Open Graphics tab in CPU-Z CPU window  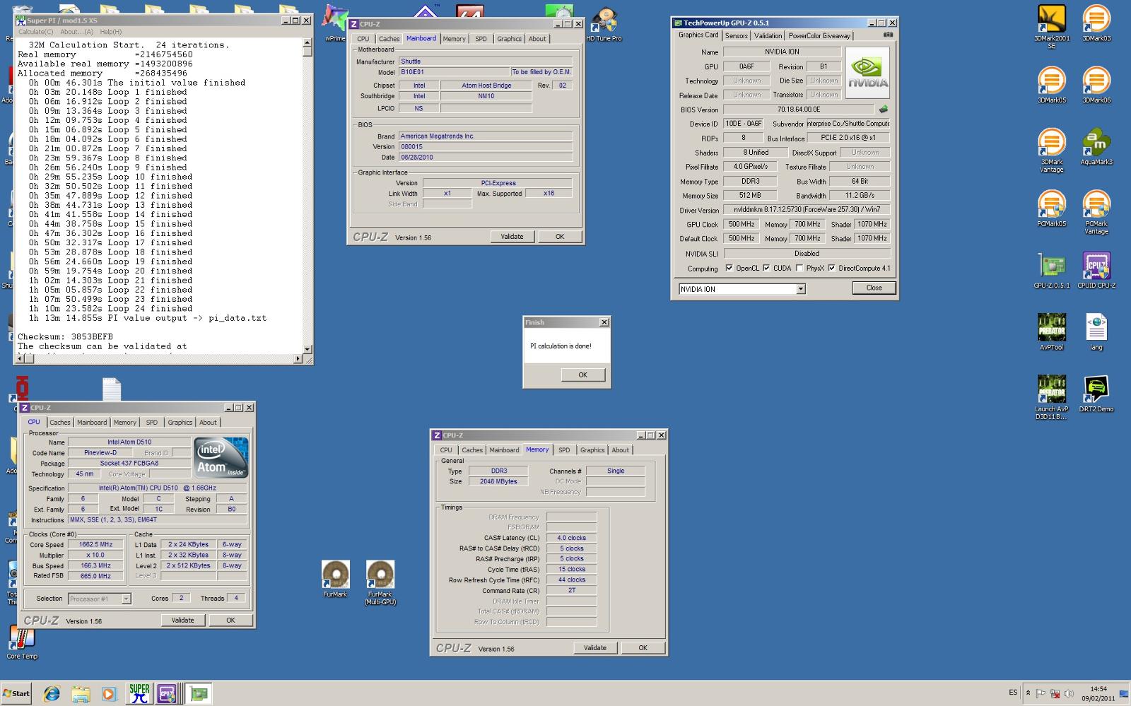[180, 423]
